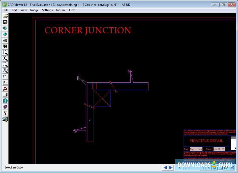Click the number 2 label on the drawing
238x173 pixels.
(x=90, y=120)
